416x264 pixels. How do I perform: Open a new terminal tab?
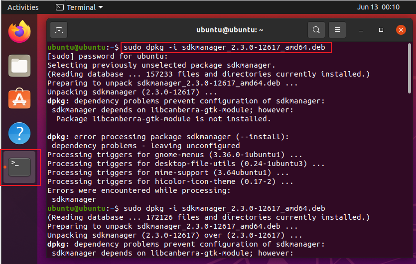[x=59, y=30]
